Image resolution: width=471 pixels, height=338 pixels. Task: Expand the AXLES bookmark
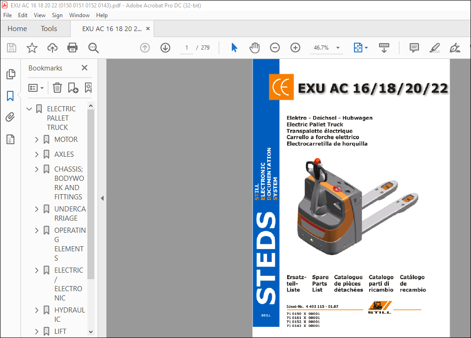[x=37, y=154]
